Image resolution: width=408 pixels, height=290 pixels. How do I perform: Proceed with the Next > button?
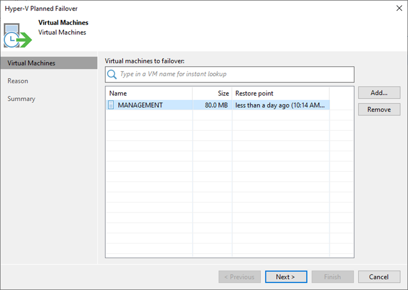pos(286,277)
